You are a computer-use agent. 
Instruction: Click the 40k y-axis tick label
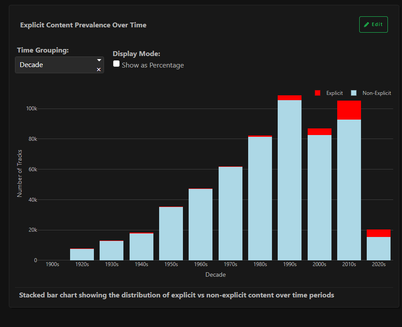pyautogui.click(x=33, y=200)
